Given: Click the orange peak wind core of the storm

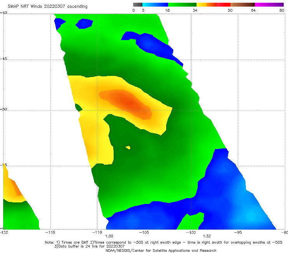Looking at the screenshot, I should click(x=128, y=103).
